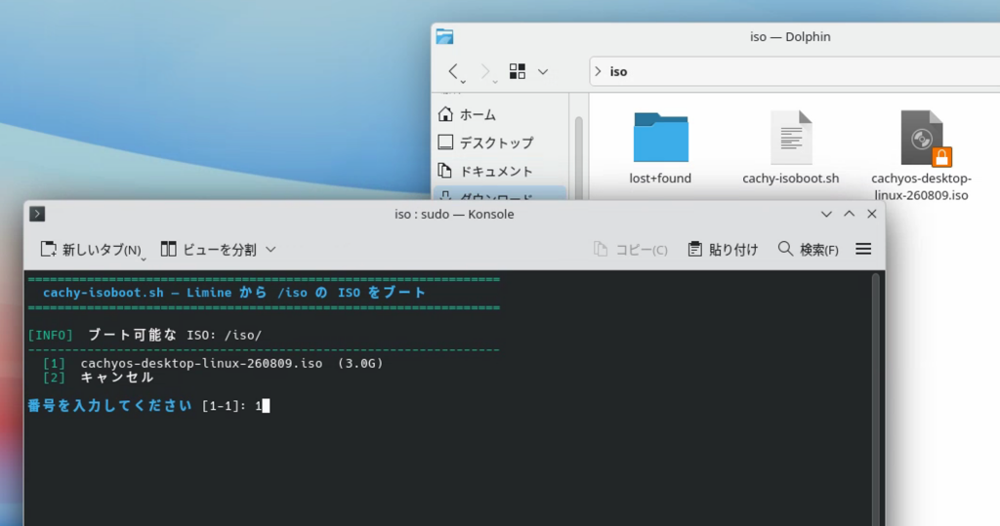The height and width of the screenshot is (526, 1000).
Task: Click 新しいタブ button in Konsole
Action: 92,249
